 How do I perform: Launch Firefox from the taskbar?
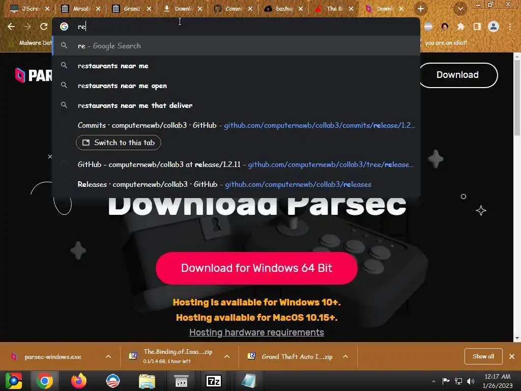click(79, 381)
